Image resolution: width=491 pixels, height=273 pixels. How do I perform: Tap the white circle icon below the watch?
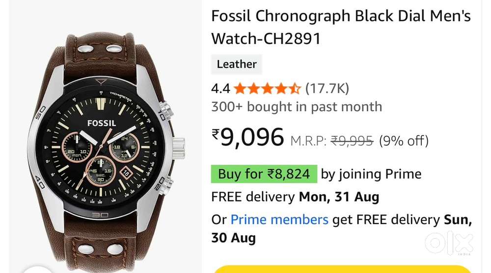38,270
